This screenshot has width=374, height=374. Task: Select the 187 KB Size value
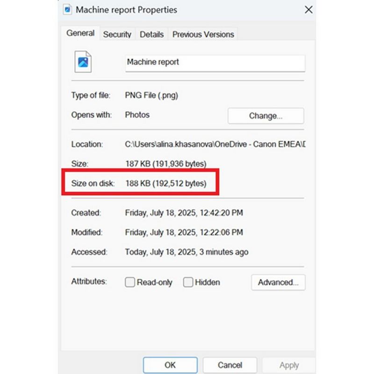pyautogui.click(x=165, y=164)
